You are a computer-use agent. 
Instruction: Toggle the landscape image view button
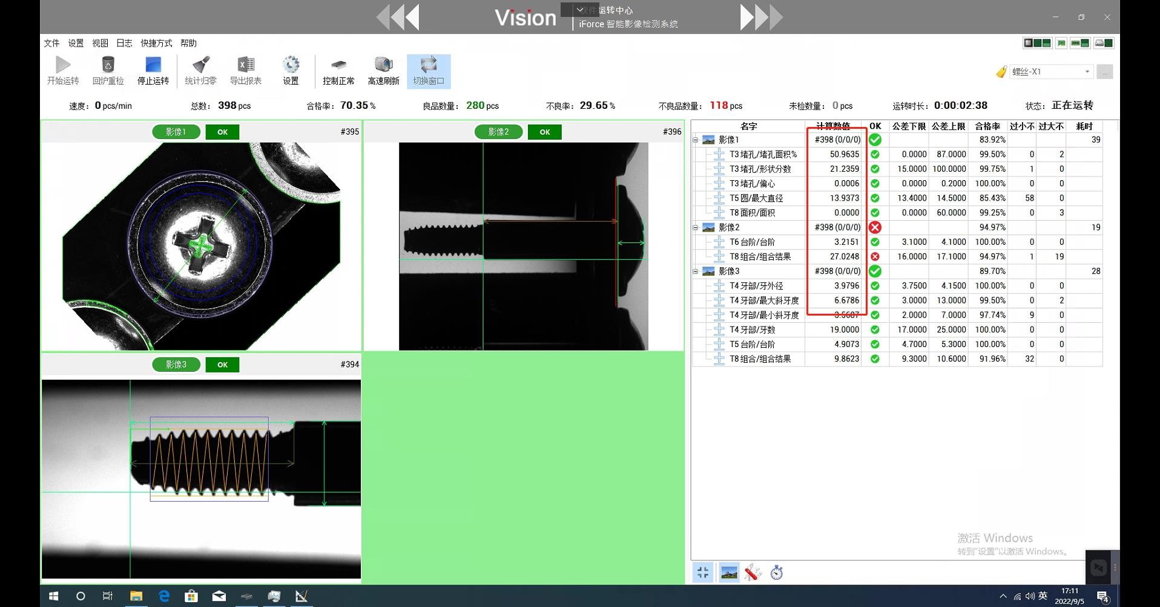tap(729, 573)
